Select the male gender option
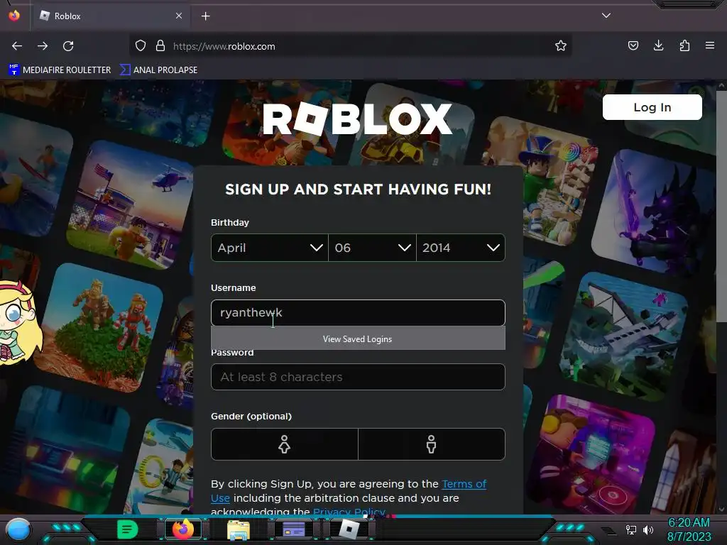Image resolution: width=727 pixels, height=545 pixels. [x=431, y=444]
